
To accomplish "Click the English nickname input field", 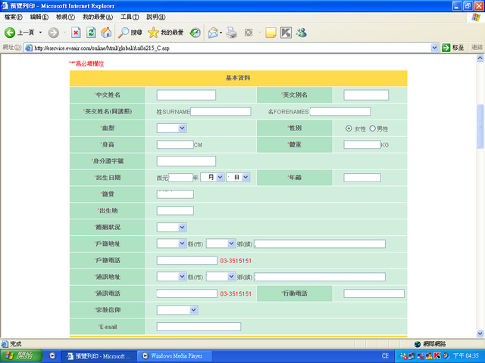I will click(x=366, y=95).
